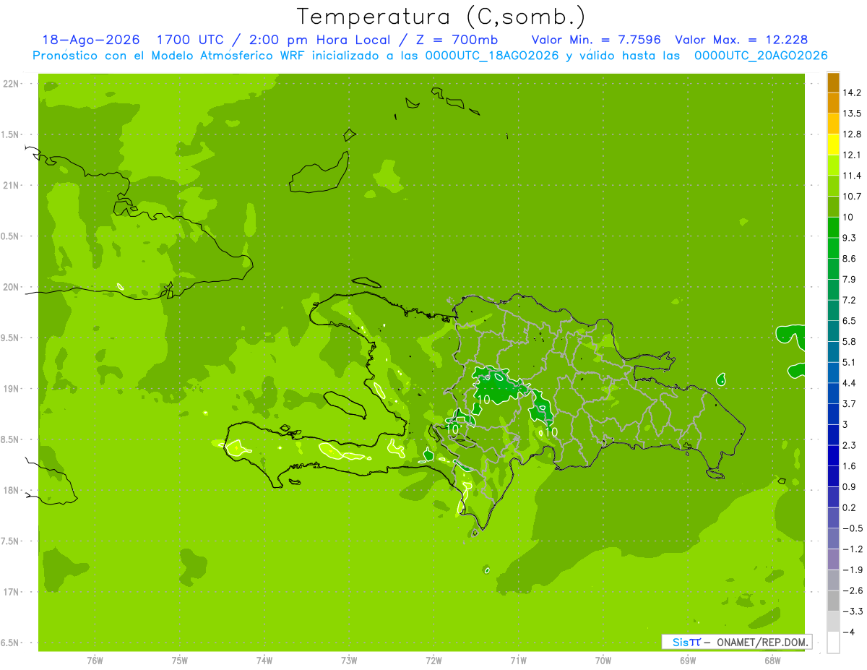Viewport: 867px width, 670px height.
Task: Click the colorbar label "8.6"
Action: pyautogui.click(x=849, y=259)
